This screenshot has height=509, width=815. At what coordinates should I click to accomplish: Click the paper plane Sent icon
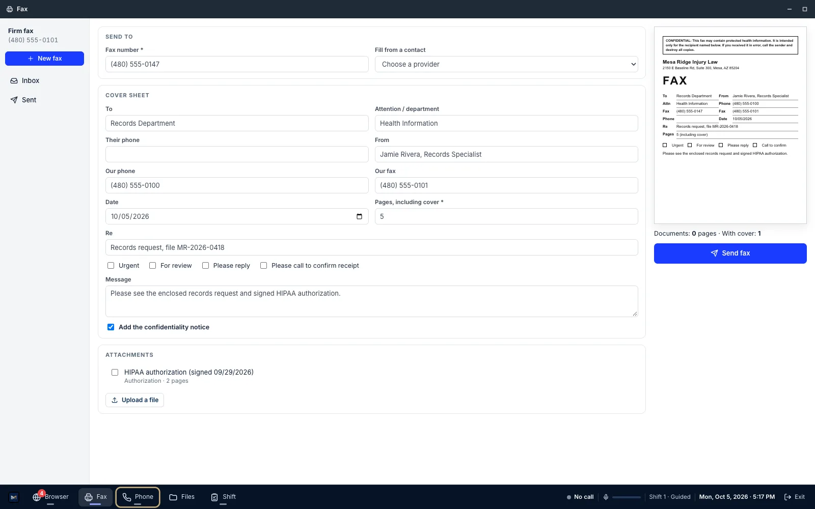(14, 100)
